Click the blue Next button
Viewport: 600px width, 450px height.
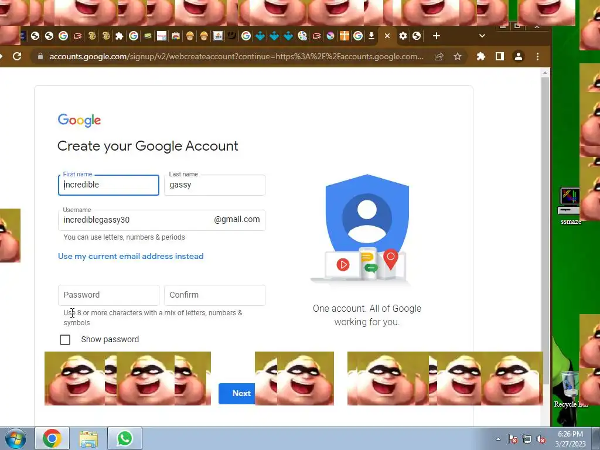[x=237, y=393]
